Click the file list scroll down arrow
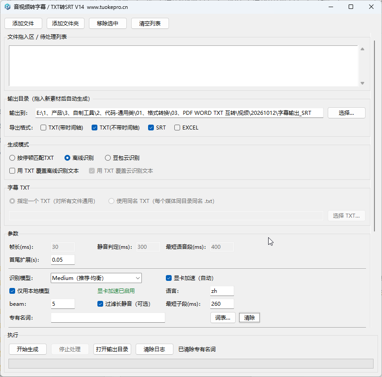 362,83
